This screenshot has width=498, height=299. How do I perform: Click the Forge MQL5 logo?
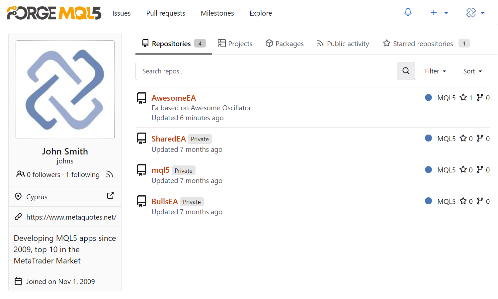click(x=54, y=13)
